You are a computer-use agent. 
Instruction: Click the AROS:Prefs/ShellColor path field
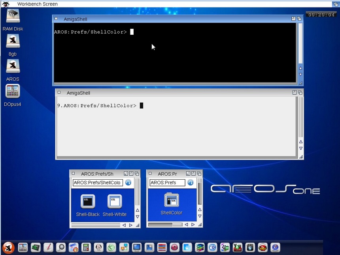(x=97, y=183)
